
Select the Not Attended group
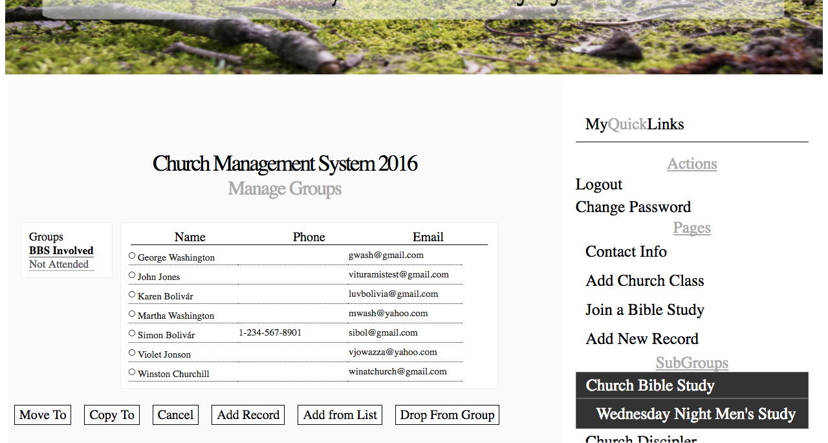point(58,264)
